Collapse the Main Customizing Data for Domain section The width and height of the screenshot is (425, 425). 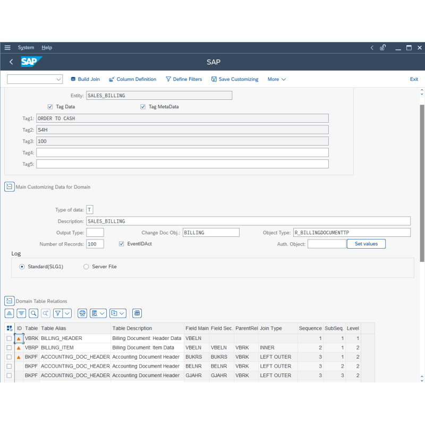click(9, 187)
